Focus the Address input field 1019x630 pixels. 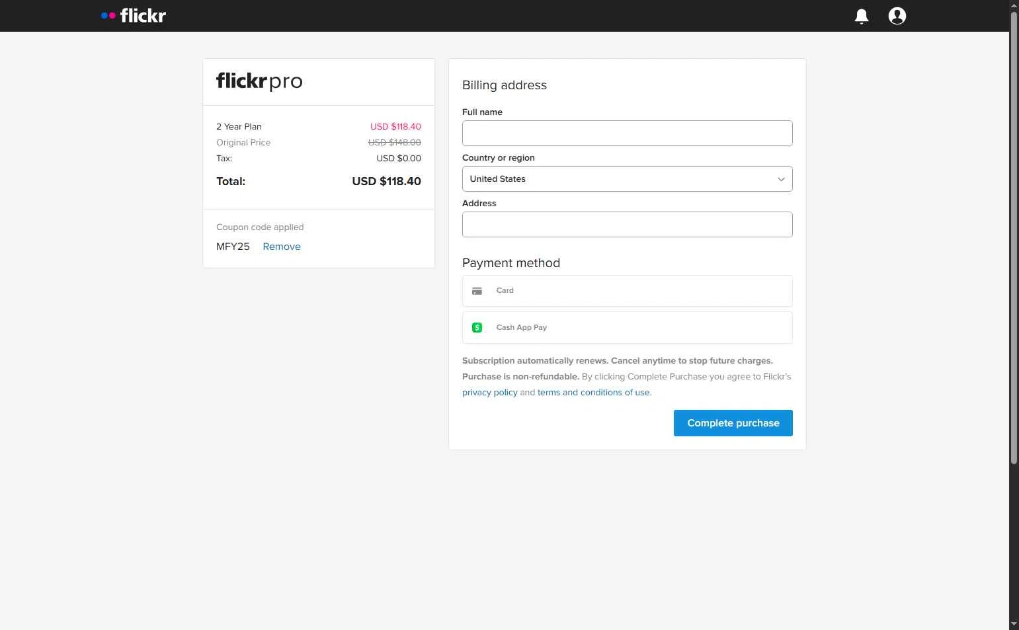pos(627,224)
